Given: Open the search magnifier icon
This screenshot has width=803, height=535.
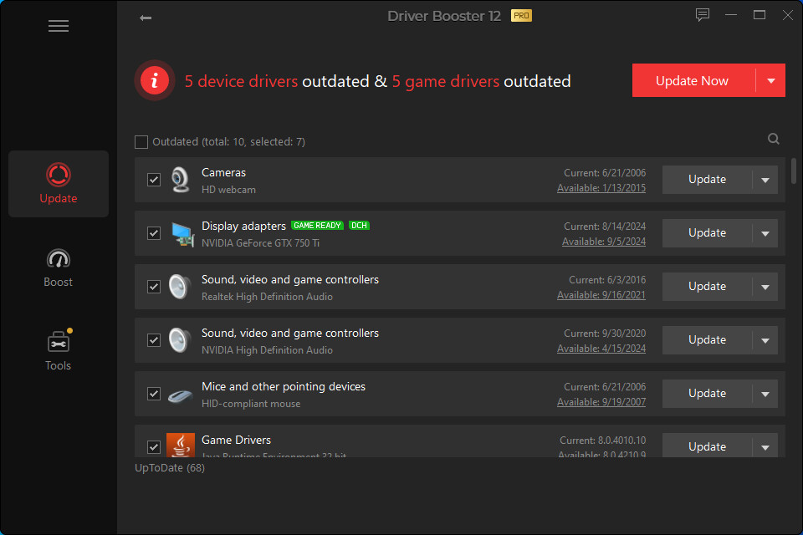Looking at the screenshot, I should [773, 138].
